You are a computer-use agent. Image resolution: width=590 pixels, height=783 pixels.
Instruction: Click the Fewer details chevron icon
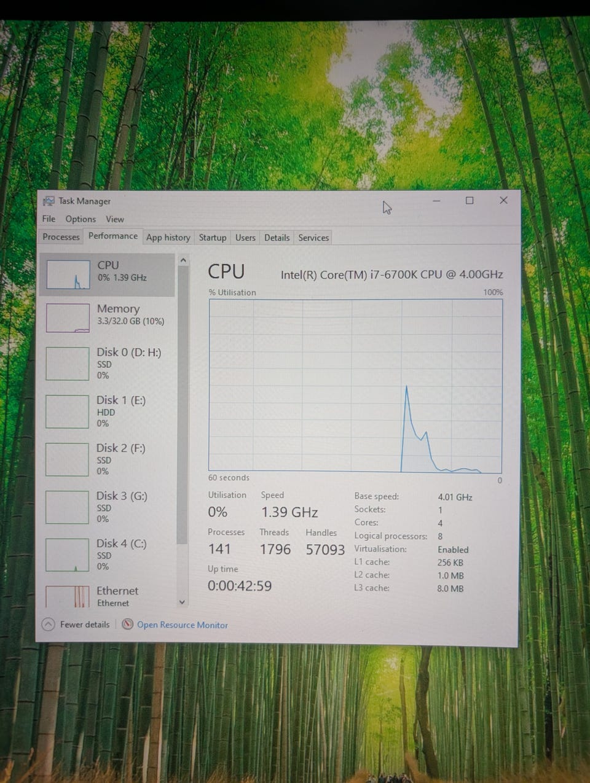48,625
